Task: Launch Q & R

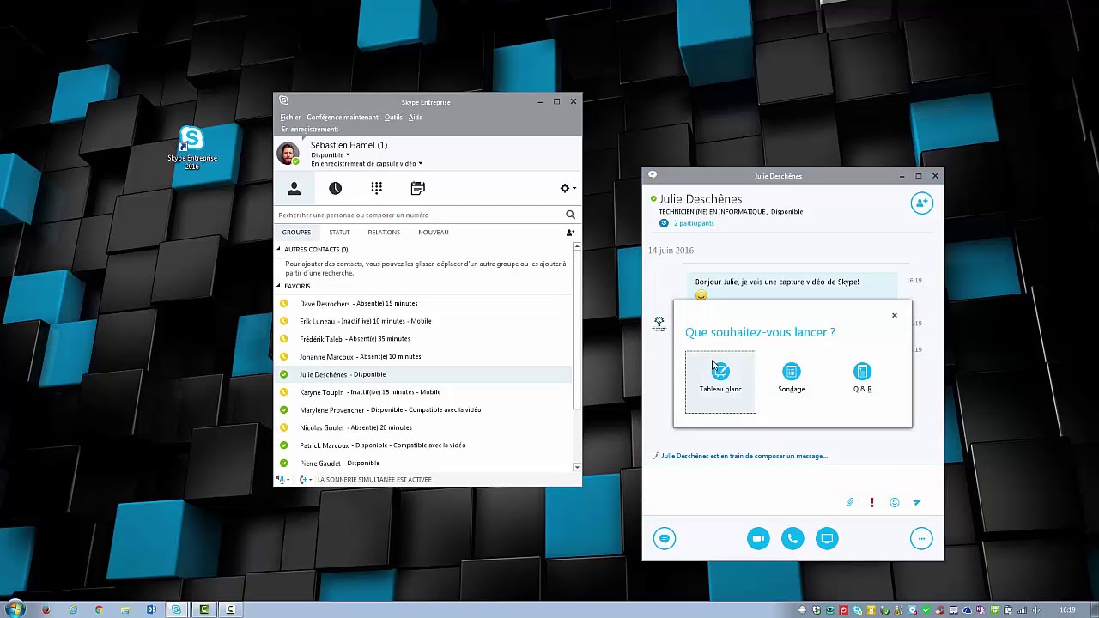Action: click(x=862, y=378)
